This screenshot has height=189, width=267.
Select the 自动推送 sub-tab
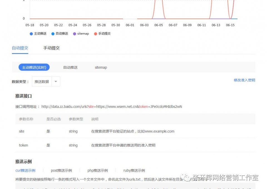click(x=70, y=68)
